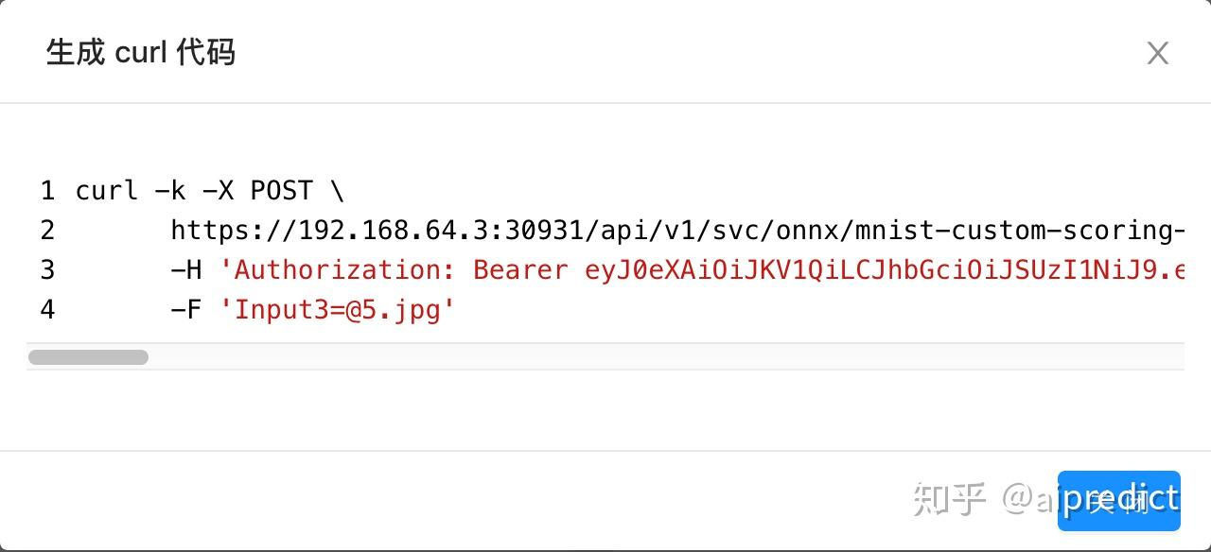
Task: Click the -X option in the curl command
Action: click(x=218, y=191)
